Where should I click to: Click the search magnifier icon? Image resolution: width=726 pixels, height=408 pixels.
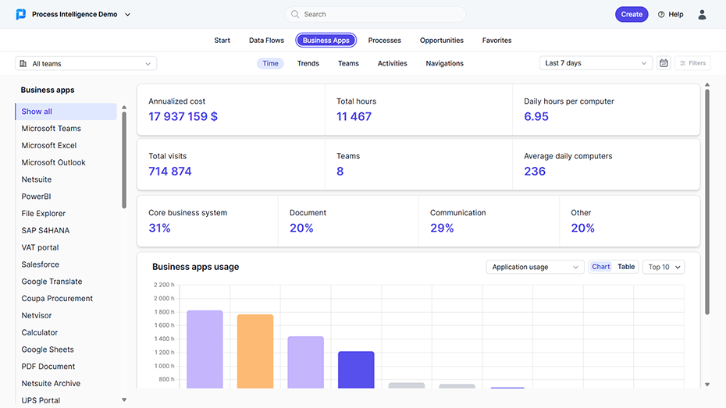(295, 14)
